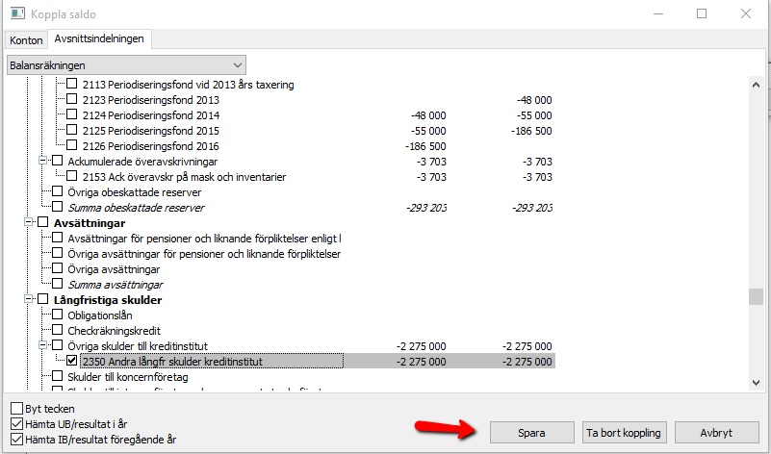Check 2153 Ack överavskr på mask och inventarier
The image size is (771, 454).
click(72, 176)
